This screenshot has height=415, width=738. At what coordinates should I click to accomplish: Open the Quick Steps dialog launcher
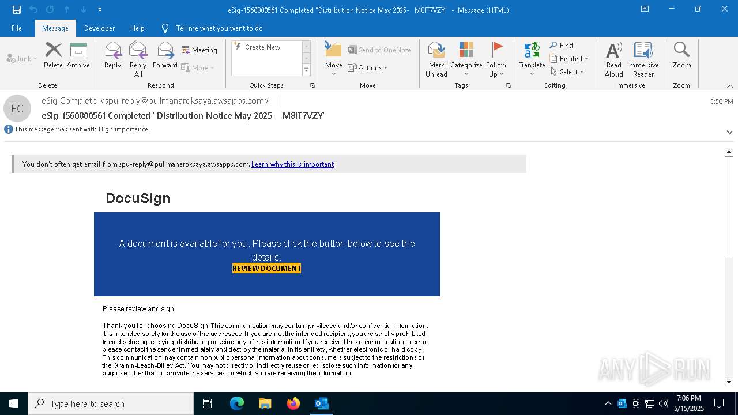point(312,85)
